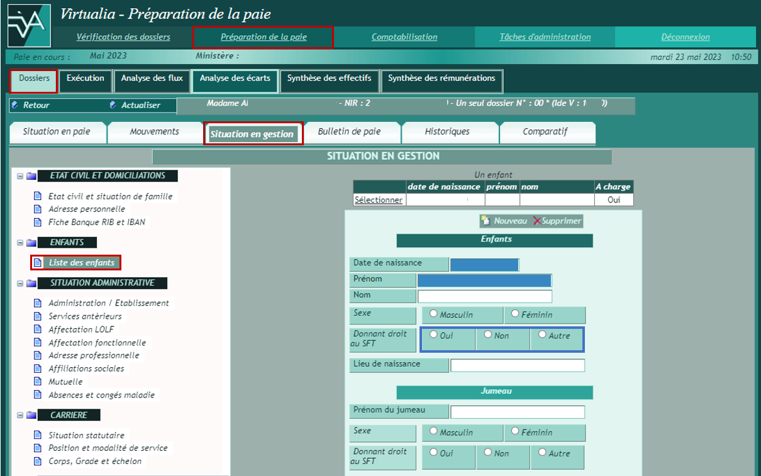This screenshot has height=476, width=761.
Task: Click the Retour arrow icon
Action: coord(15,105)
